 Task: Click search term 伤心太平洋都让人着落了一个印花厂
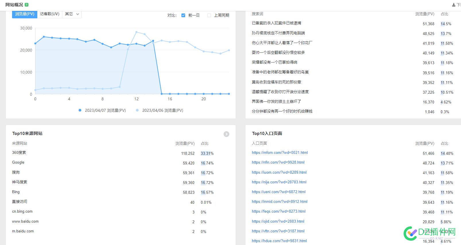pos(282,43)
